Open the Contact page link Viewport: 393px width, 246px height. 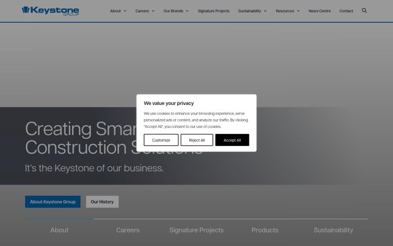coord(346,11)
